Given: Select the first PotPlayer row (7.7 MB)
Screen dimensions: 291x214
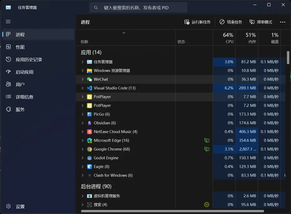Looking at the screenshot, I should pyautogui.click(x=180, y=97).
